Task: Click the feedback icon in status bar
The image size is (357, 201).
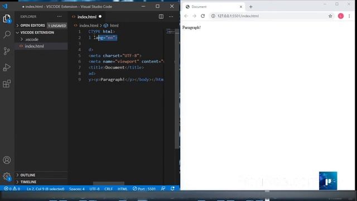Action: 163,189
